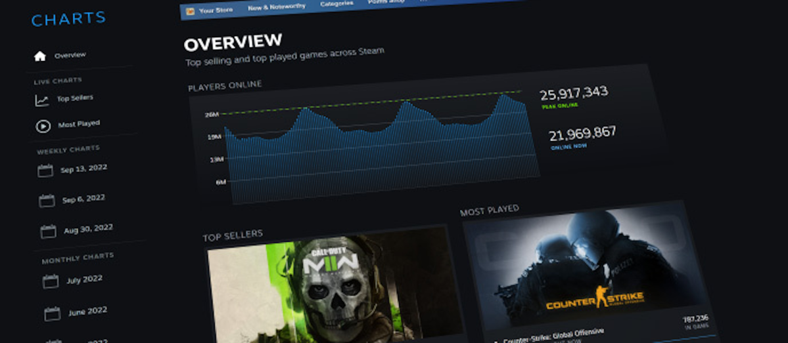Open the Categories menu

tap(336, 4)
